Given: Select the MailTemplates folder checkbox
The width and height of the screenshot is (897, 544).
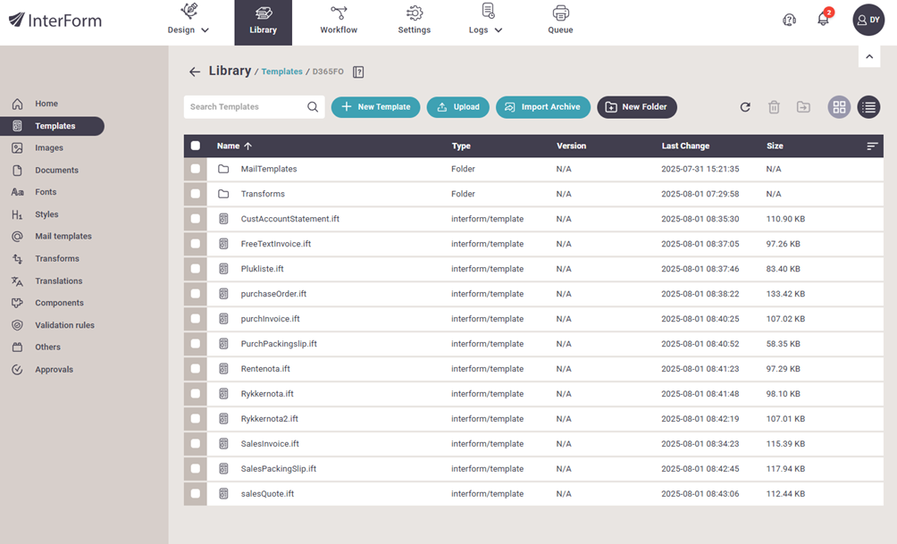Looking at the screenshot, I should point(196,169).
